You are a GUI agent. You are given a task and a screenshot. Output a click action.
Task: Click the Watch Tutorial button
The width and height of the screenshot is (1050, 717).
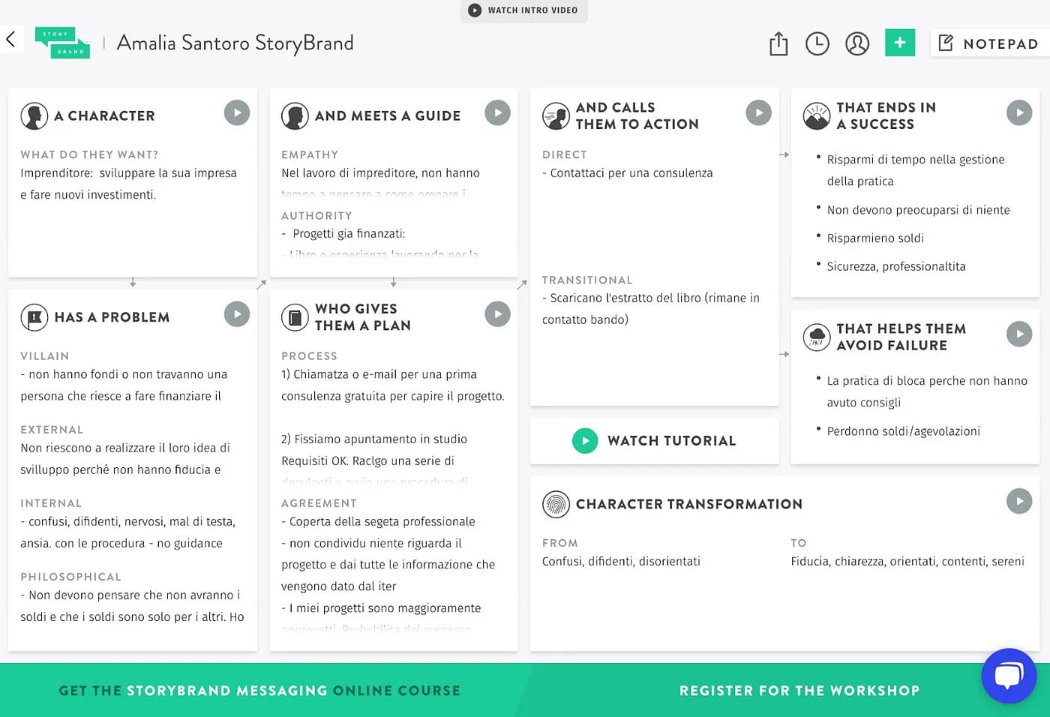[655, 440]
